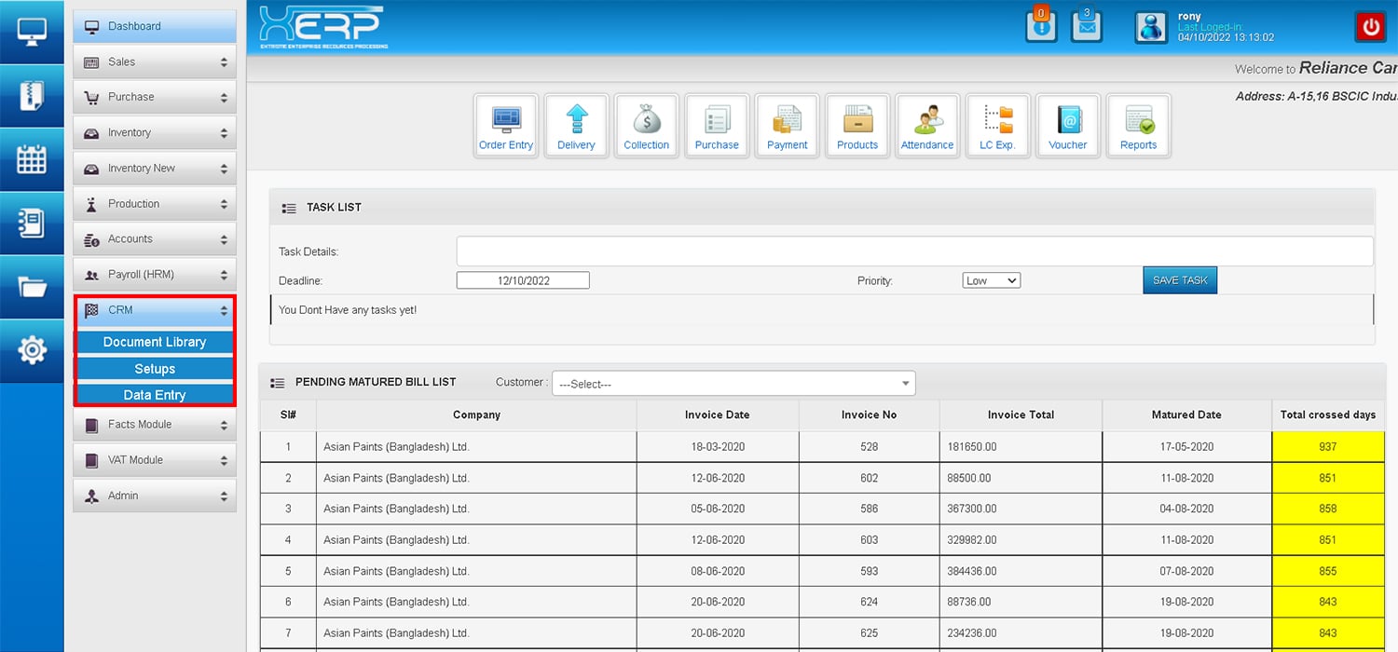
Task: Open the Order Entry shortcut icon
Action: click(x=506, y=126)
